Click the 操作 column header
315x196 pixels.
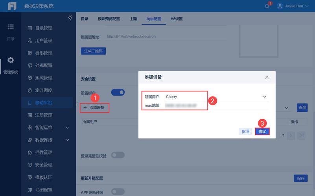point(294,122)
